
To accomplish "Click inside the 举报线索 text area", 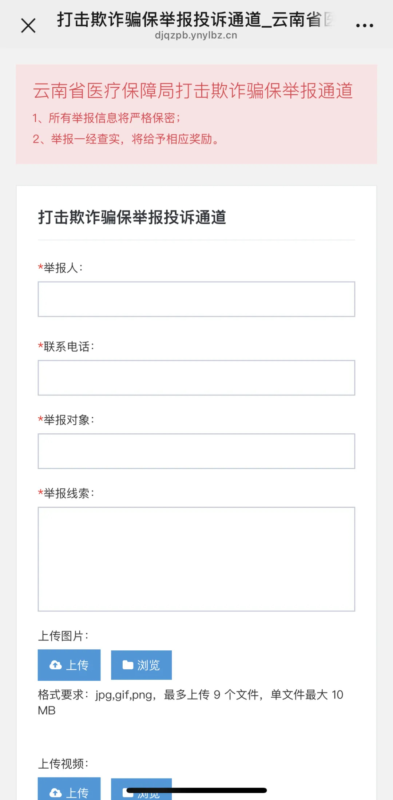I will (x=196, y=559).
